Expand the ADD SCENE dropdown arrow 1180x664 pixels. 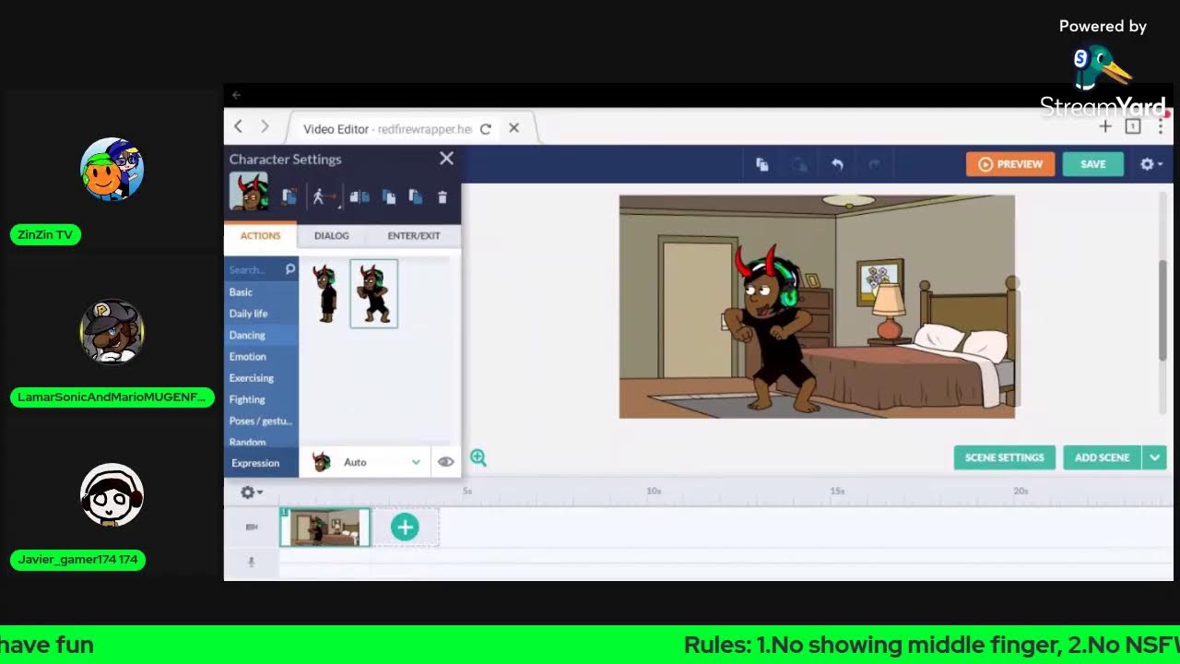(1155, 457)
